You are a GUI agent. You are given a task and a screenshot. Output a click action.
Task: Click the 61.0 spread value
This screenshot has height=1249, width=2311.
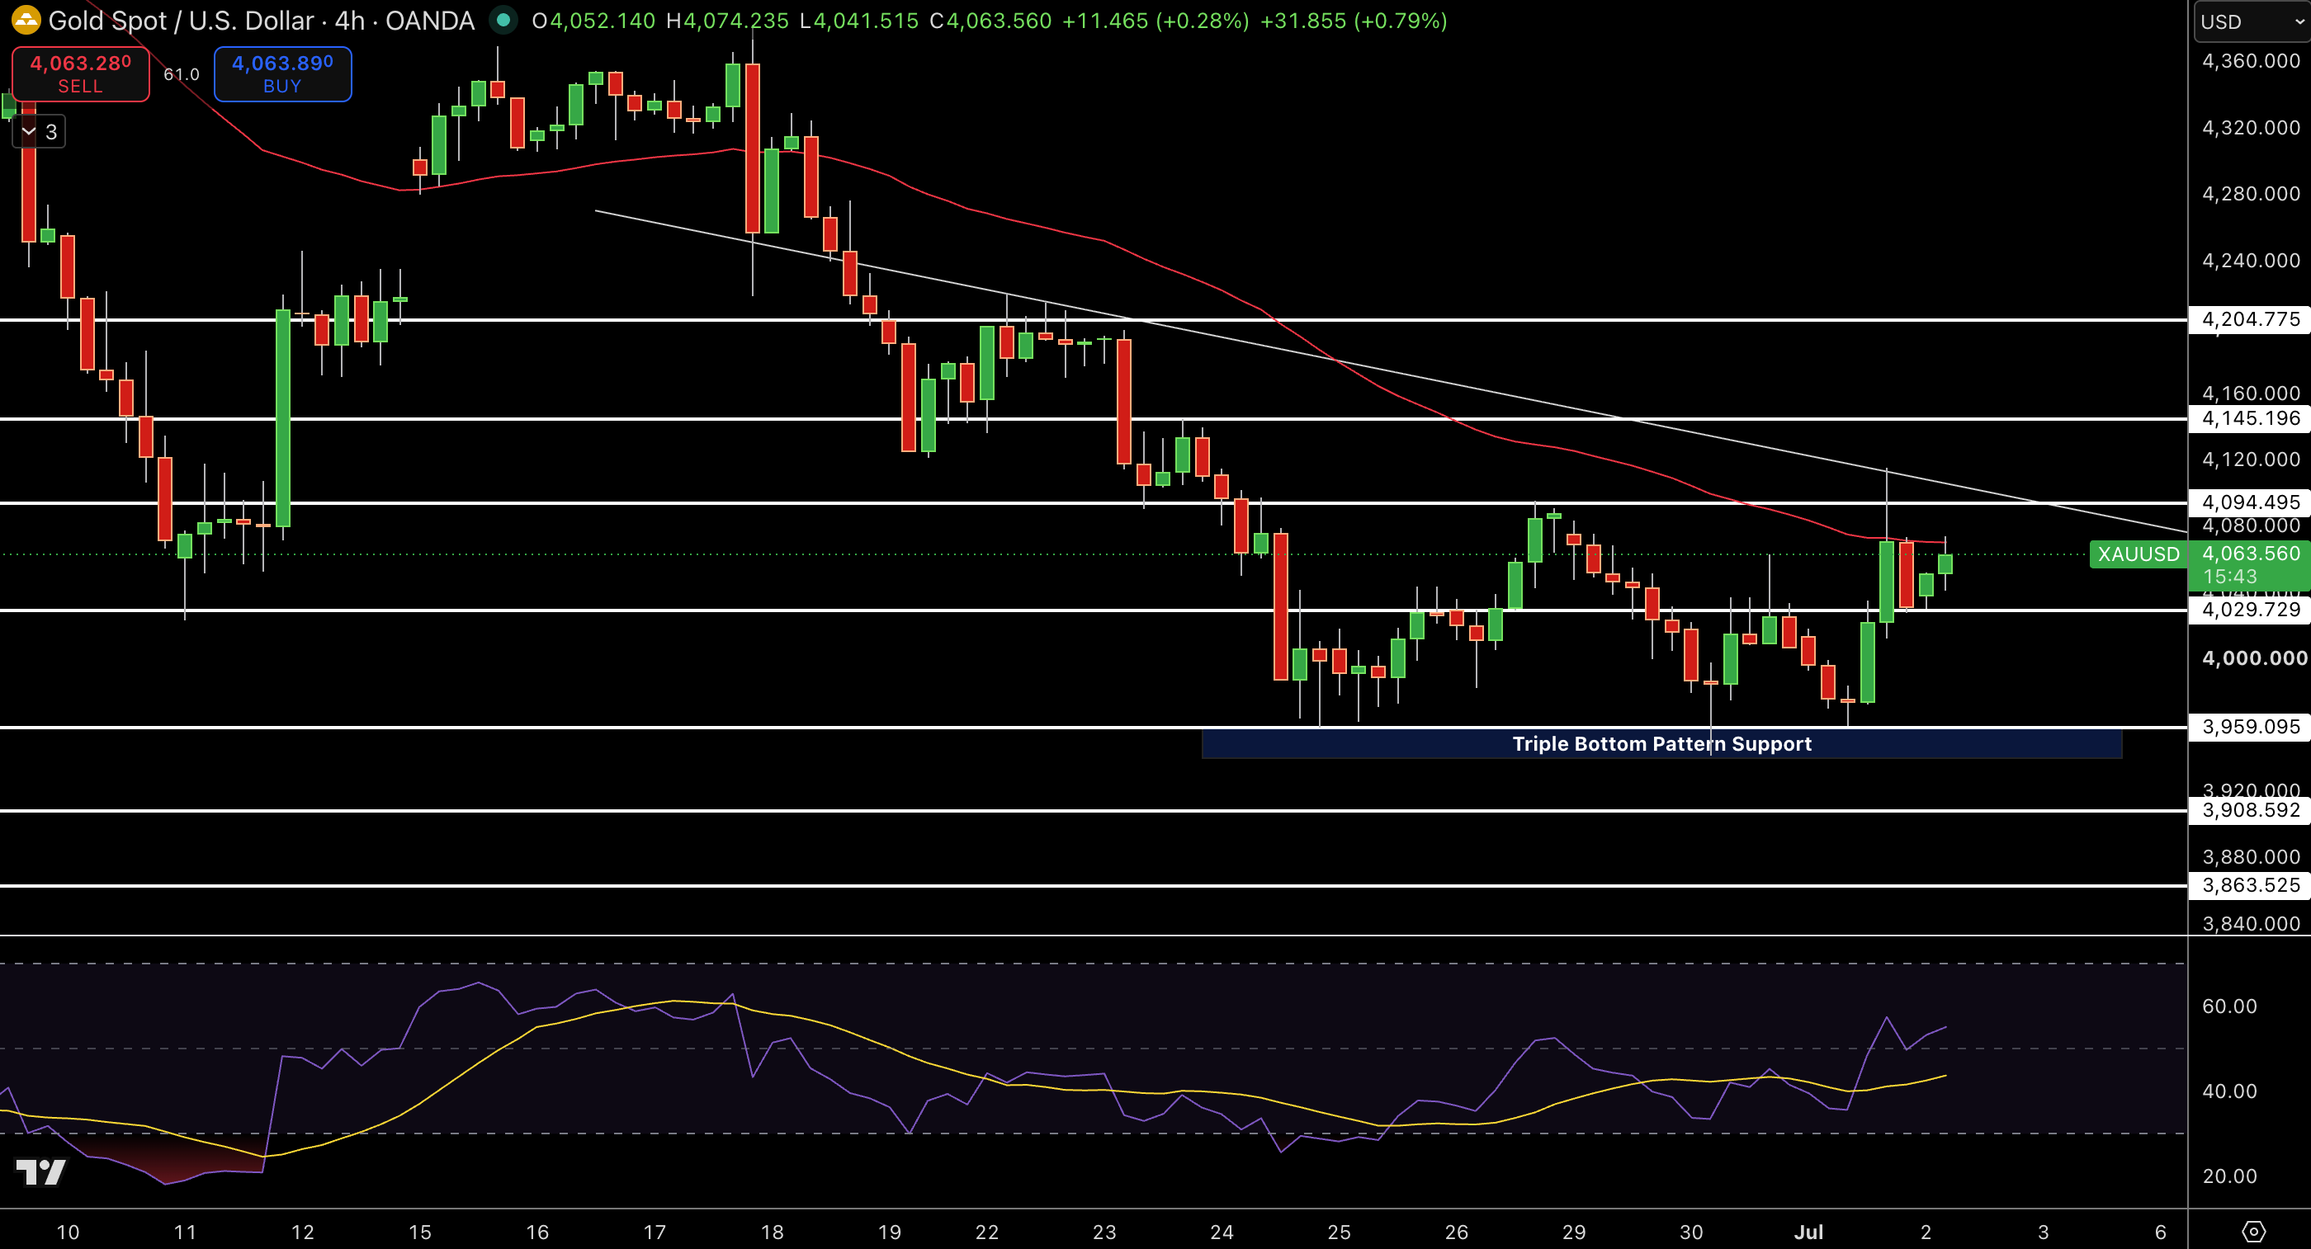pyautogui.click(x=182, y=74)
